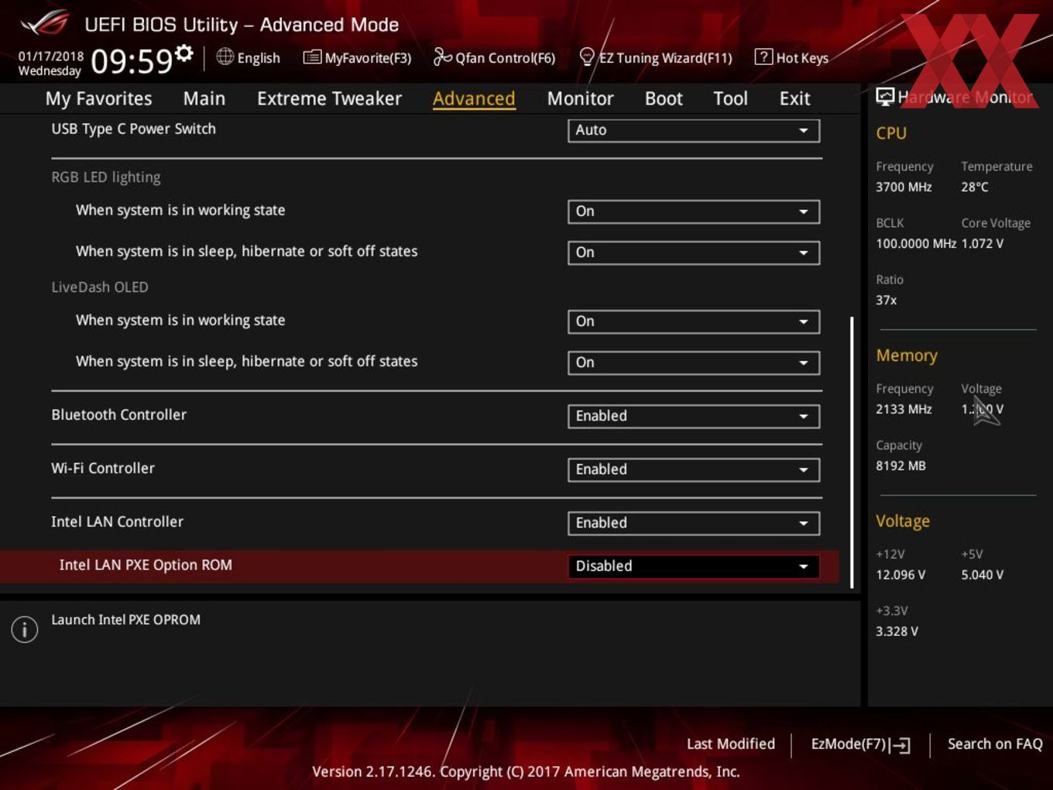
Task: Open the Boot tab
Action: (664, 98)
